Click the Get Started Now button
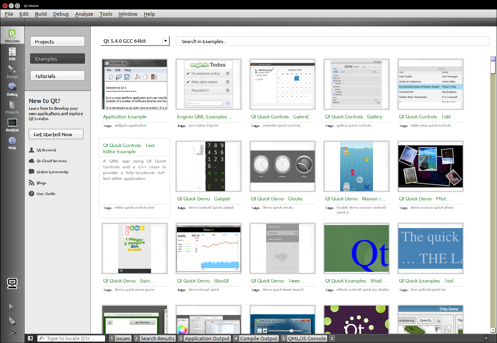The width and height of the screenshot is (497, 343). point(56,134)
